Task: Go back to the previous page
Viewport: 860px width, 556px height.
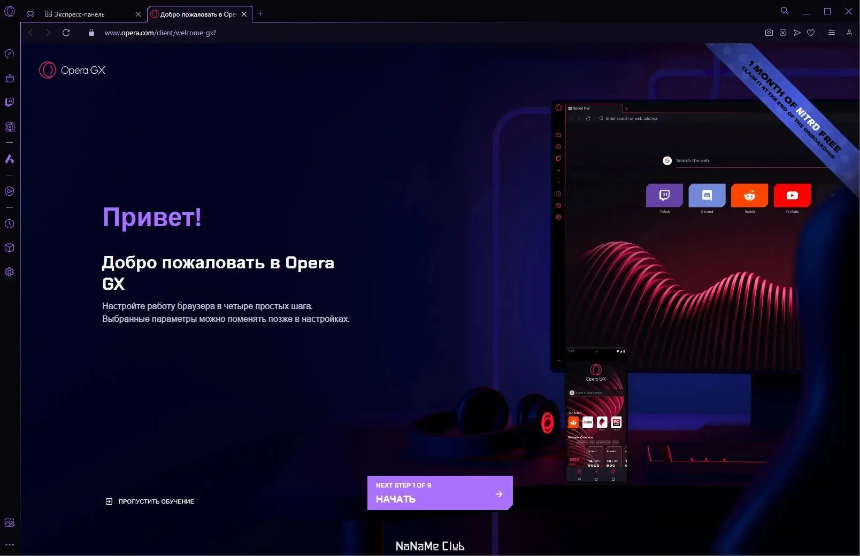Action: point(30,33)
